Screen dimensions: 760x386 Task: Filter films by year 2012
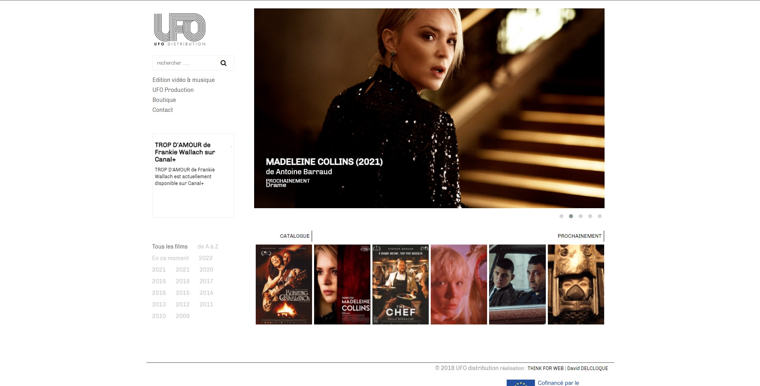click(183, 304)
